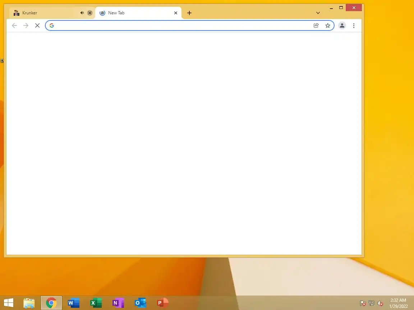Bookmark this tab with star icon
This screenshot has height=310, width=414.
click(328, 25)
